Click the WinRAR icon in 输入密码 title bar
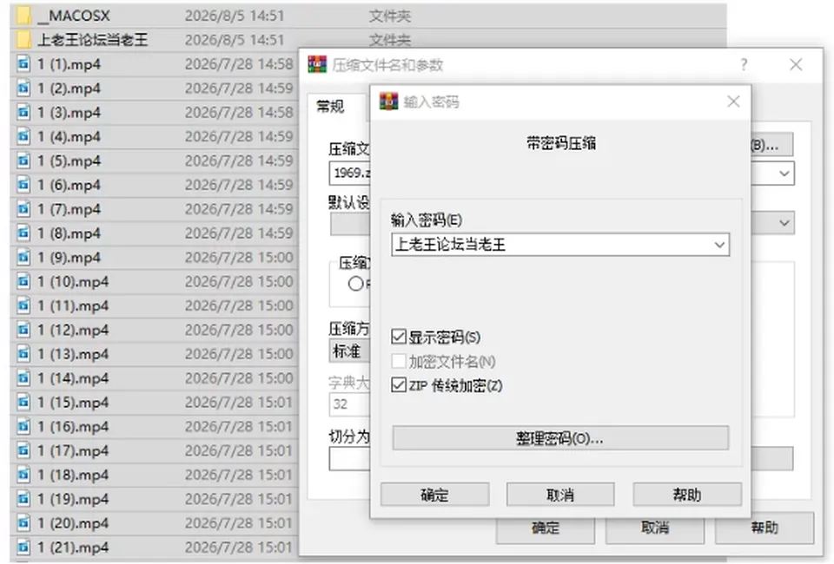 [x=389, y=102]
